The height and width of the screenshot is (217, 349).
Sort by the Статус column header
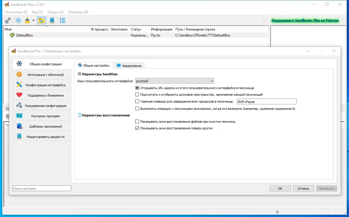(140, 29)
